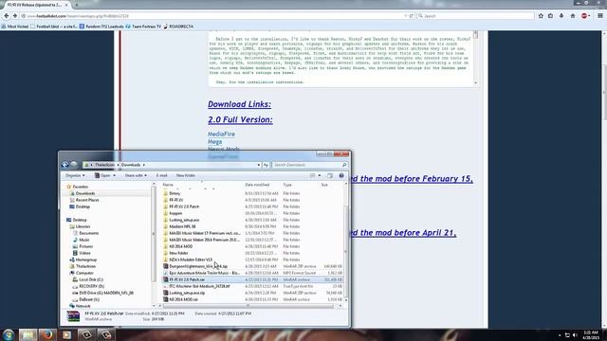Viewport: 607px width, 341px height.
Task: Select Videos library in navigation pane
Action: [84, 253]
